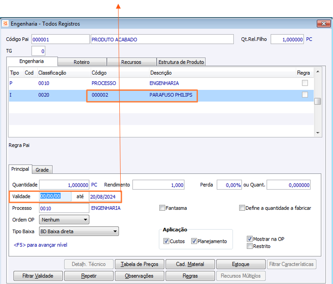Switch to the Grade sub-tab
Screen dimensions: 333x284
pos(42,170)
